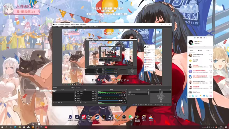Screen dimensions: 229x129
Task: Click the 退出 button in OBS controls
Action: 161,102
